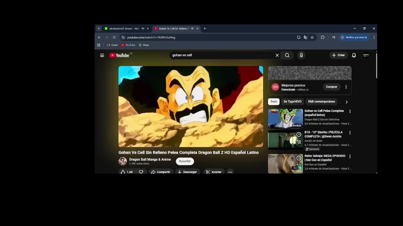The height and width of the screenshot is (226, 403).
Task: Switch to elinfantetv20 Stream tab
Action: [123, 29]
